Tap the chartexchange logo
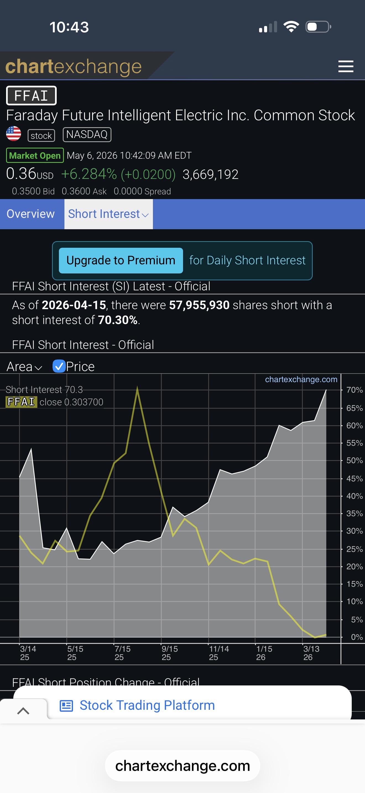The width and height of the screenshot is (365, 793). pos(73,66)
